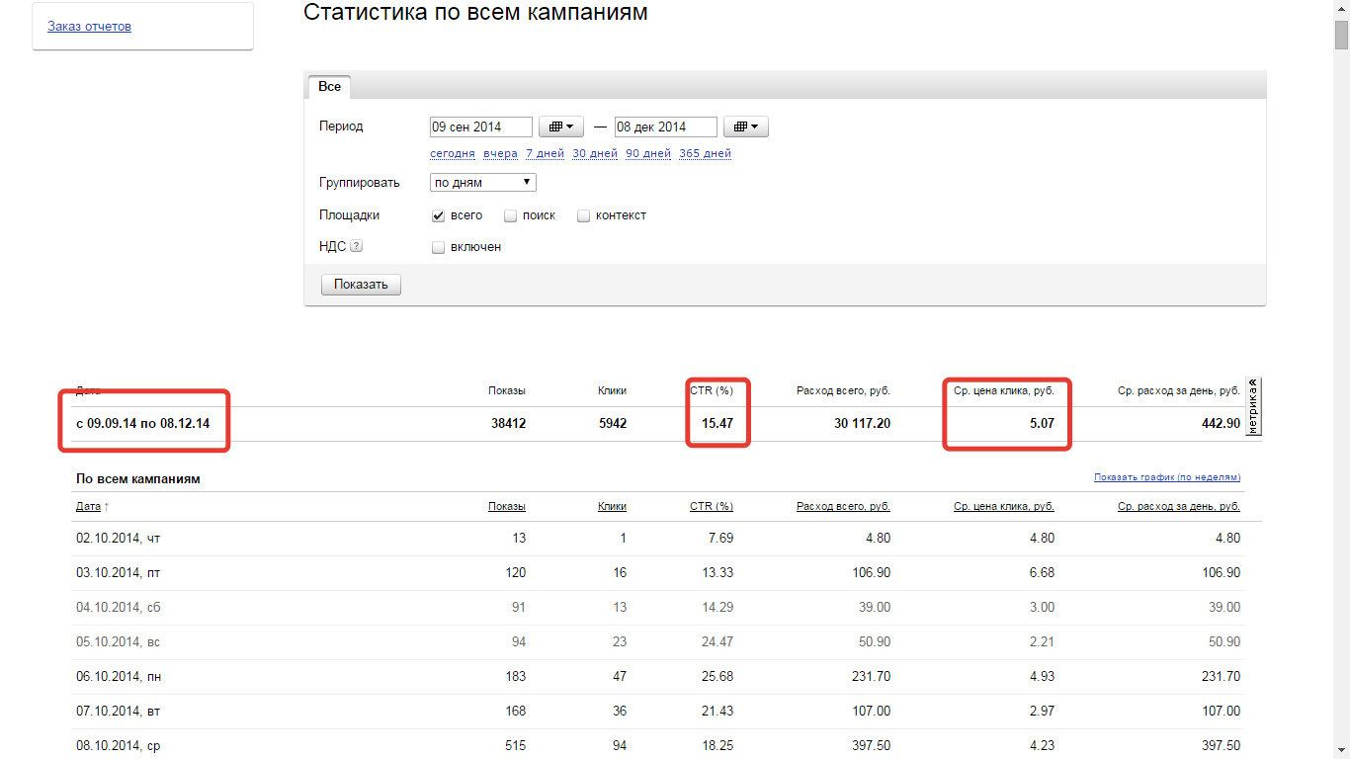Click the date cell 06.10.2014, пн

(x=119, y=677)
